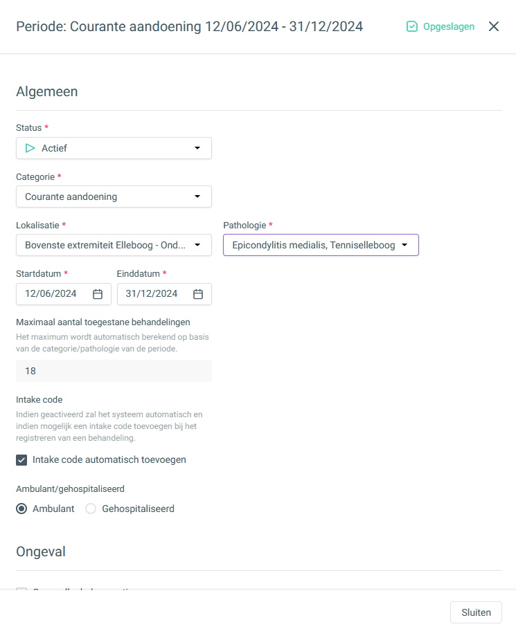Screen dimensions: 516x631
Task: Click the Einddatum field with 31/12/2024
Action: point(164,294)
